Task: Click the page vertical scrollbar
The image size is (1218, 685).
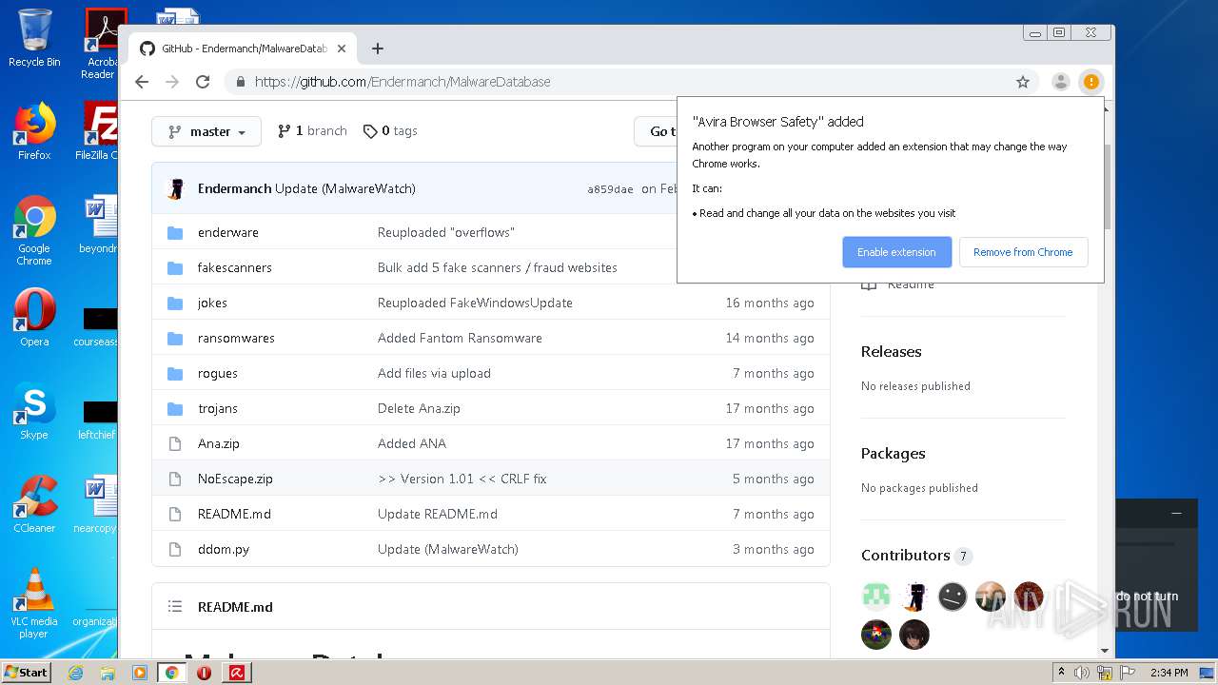Action: pos(1105,186)
